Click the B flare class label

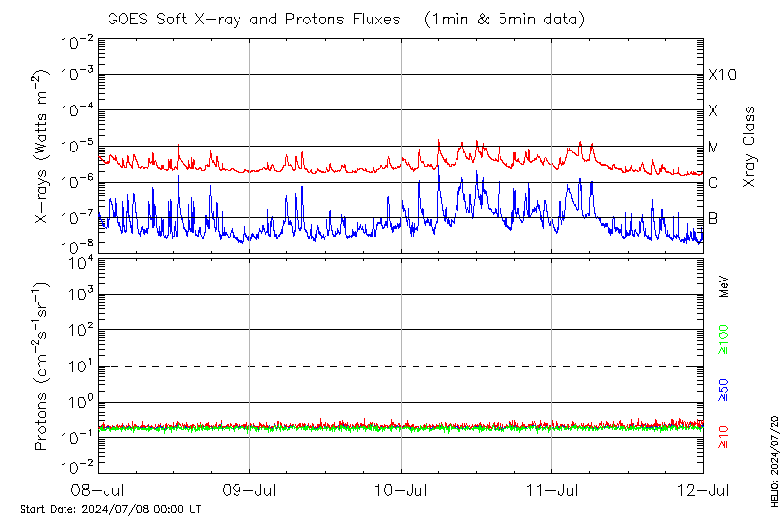coord(713,218)
